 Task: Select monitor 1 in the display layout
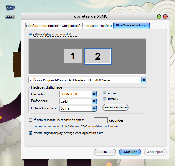click(x=73, y=56)
